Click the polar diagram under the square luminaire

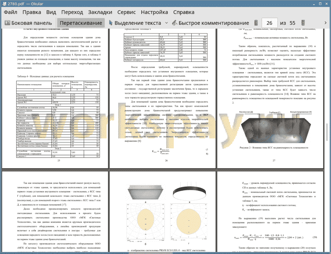tap(145, 222)
